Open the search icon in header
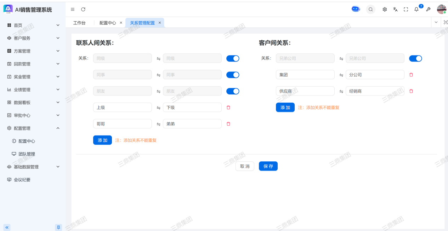 (x=370, y=10)
